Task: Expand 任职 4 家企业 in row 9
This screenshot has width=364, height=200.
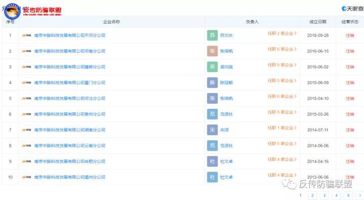Action: tap(282, 159)
